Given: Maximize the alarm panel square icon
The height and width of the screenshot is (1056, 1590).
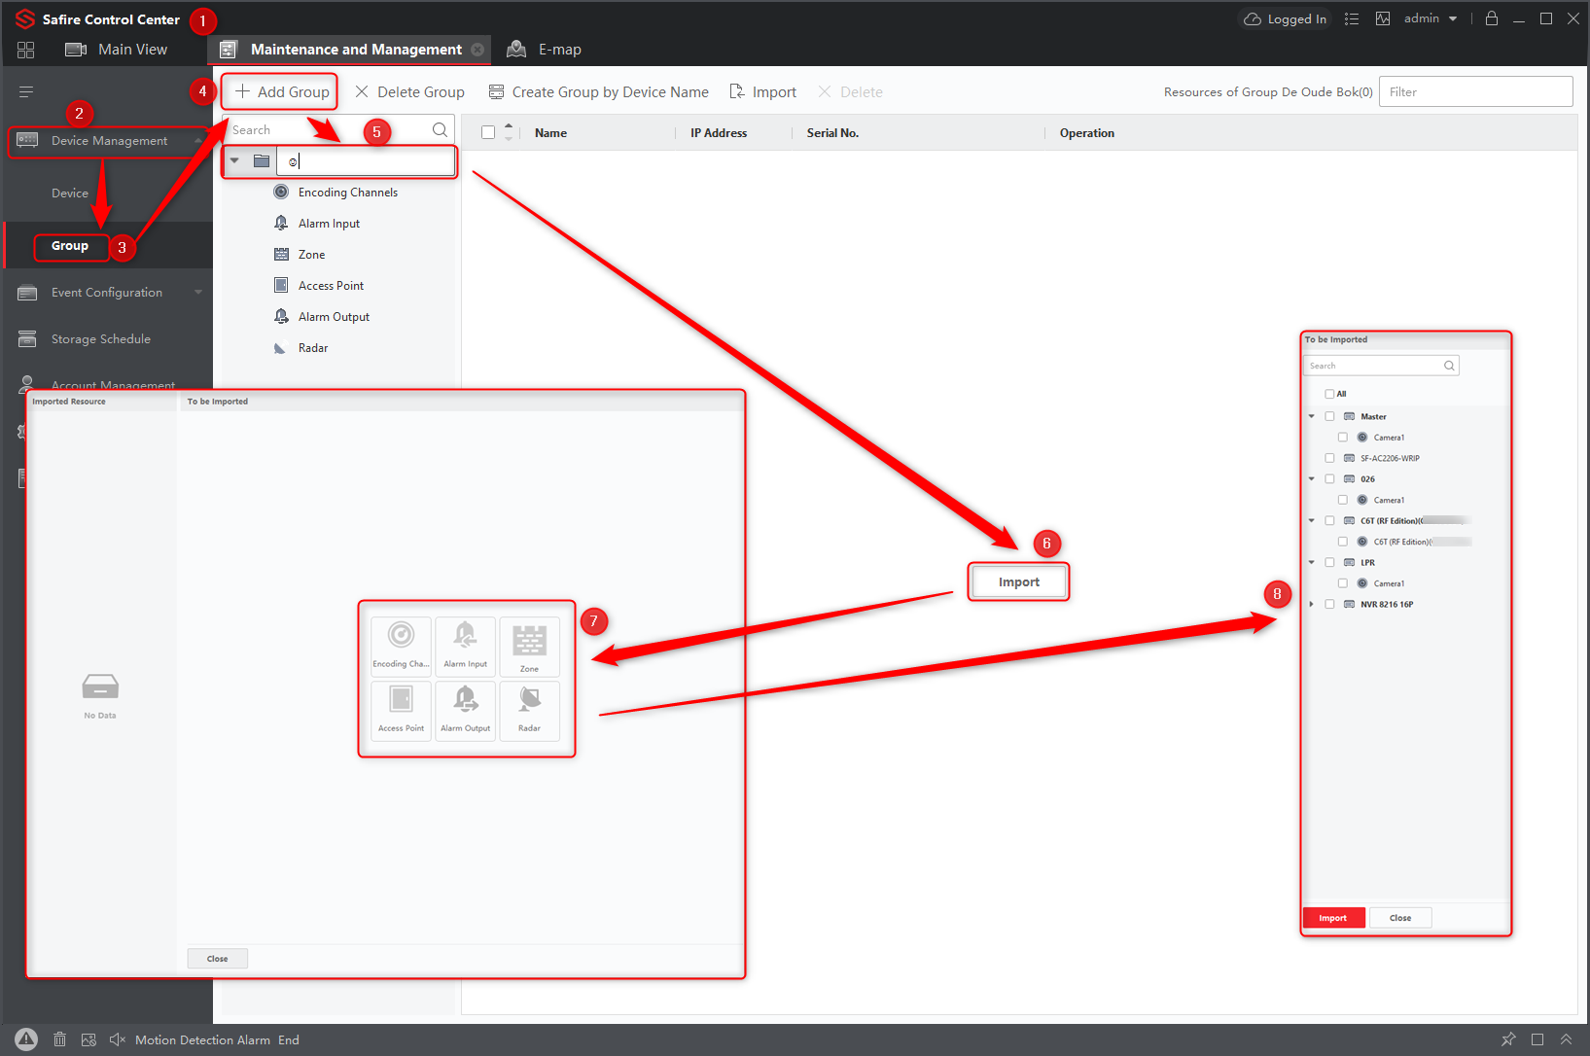Looking at the screenshot, I should pyautogui.click(x=1537, y=1039).
